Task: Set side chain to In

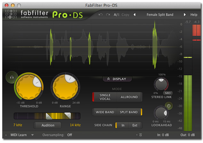Action: 122,125
